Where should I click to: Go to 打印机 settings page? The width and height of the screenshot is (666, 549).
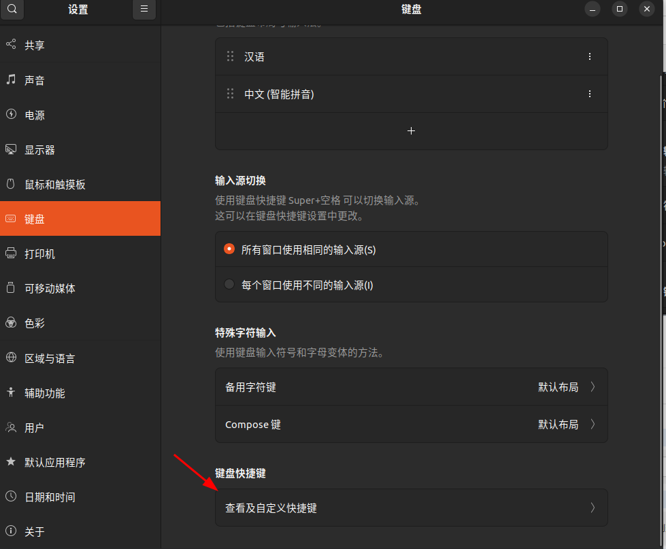pos(80,253)
